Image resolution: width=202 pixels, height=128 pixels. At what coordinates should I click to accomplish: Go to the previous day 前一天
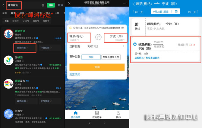[x=138, y=12]
